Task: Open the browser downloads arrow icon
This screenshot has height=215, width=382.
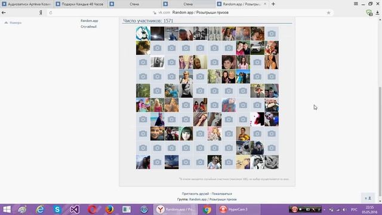Action: click(377, 13)
